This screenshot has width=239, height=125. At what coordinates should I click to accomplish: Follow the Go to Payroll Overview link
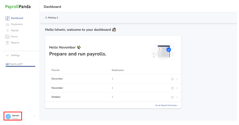166,105
